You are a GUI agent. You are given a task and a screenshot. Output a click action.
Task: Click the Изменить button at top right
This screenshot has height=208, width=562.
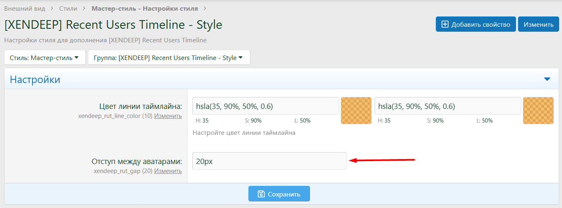coord(538,24)
